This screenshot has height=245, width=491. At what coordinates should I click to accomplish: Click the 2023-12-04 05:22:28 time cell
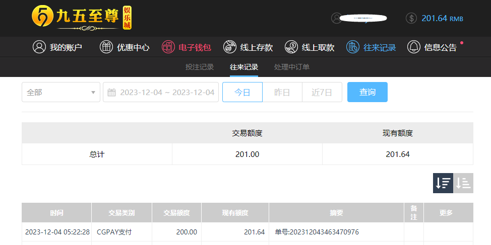(57, 232)
